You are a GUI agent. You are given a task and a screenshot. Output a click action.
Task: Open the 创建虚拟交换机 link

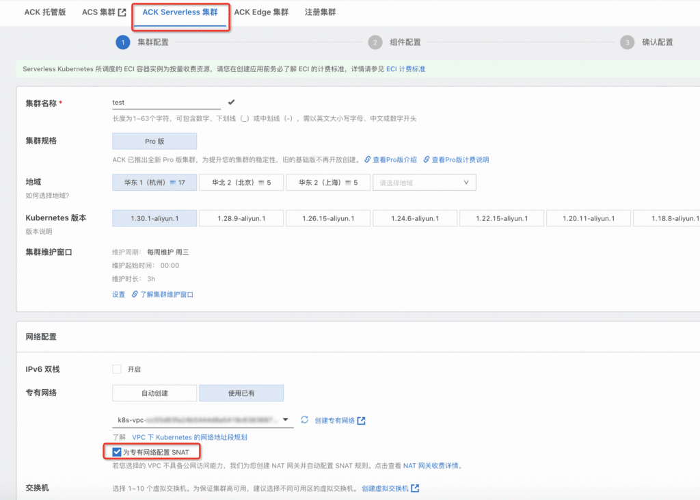coord(386,488)
